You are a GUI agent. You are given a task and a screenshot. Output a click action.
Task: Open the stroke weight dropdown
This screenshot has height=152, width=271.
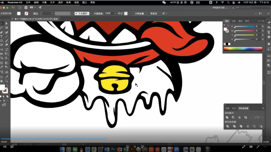(52, 13)
